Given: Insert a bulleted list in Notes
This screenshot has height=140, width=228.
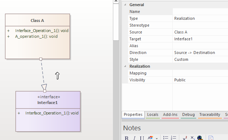Looking at the screenshot, I should [x=166, y=138].
